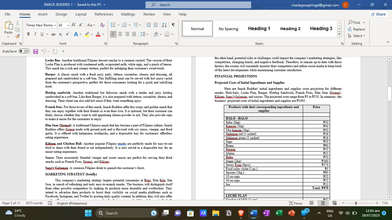Open the File menu
392x220 pixels.
pos(7,14)
